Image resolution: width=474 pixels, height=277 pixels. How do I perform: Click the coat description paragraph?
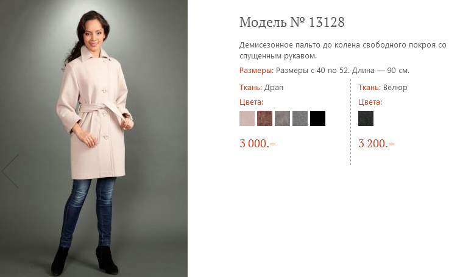[342, 51]
